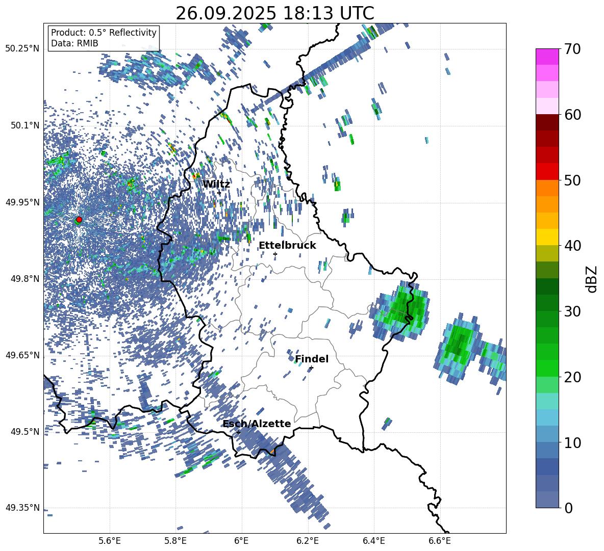This screenshot has height=551, width=604.
Task: Click the 6.4°E longitude label
Action: tap(373, 541)
